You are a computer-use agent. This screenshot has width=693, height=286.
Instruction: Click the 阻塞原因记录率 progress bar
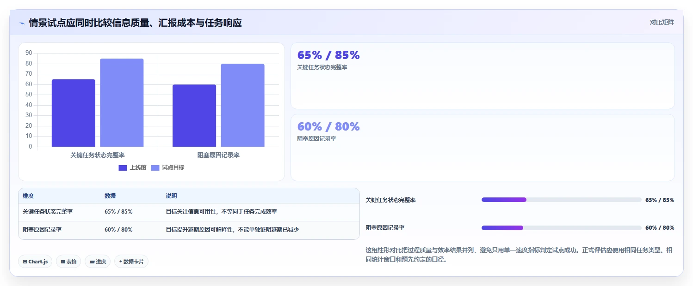(561, 228)
